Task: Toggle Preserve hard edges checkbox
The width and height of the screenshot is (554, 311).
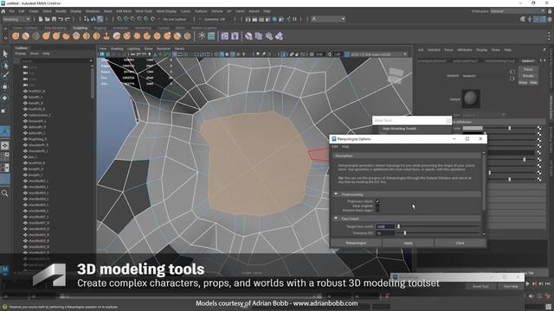Action: point(377,211)
